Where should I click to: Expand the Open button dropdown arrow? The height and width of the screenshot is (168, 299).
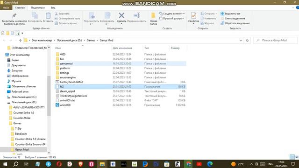(216, 14)
